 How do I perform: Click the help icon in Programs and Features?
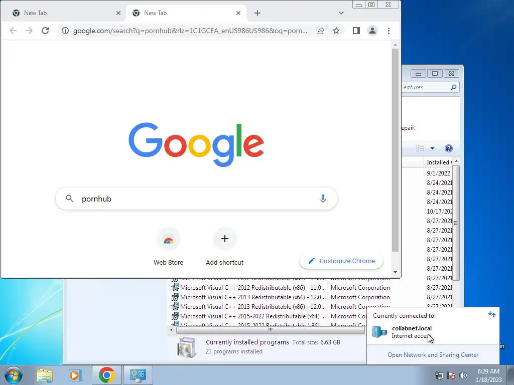pos(448,148)
